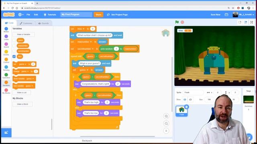This screenshot has width=257, height=144.
Task: Open a new browser tab
Action: [x=37, y=3]
